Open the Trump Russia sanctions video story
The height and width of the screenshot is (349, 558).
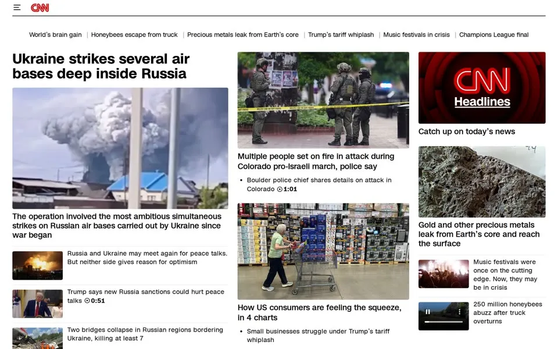click(x=145, y=296)
